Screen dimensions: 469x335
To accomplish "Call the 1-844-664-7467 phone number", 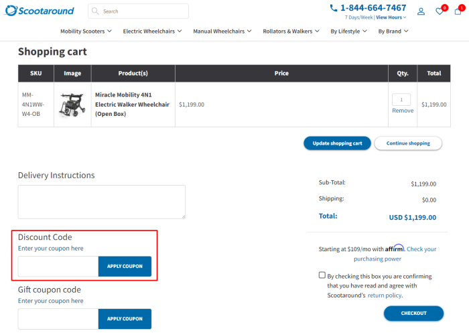I will pos(373,8).
